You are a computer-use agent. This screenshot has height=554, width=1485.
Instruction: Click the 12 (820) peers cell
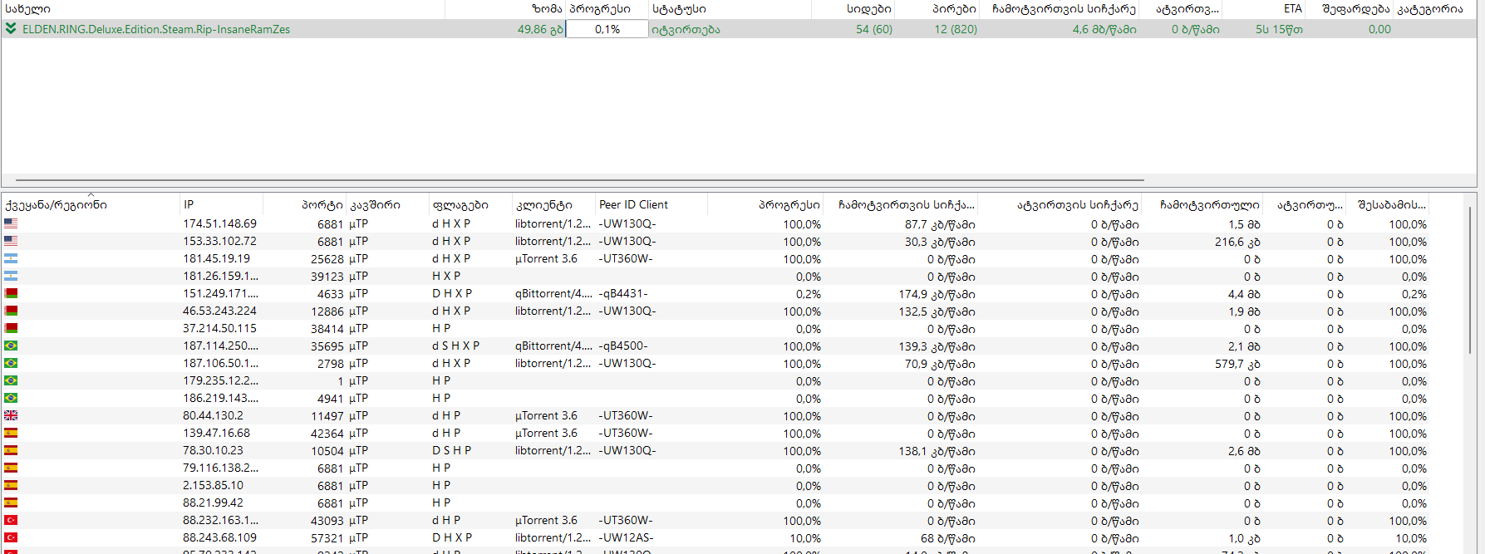point(956,29)
